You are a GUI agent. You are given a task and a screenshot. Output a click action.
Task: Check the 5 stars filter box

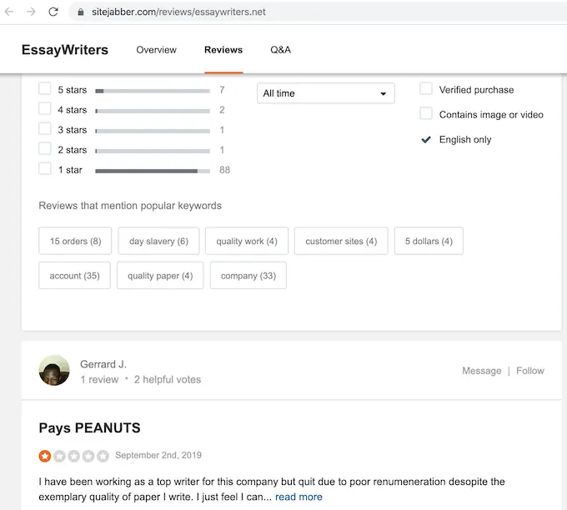(45, 89)
